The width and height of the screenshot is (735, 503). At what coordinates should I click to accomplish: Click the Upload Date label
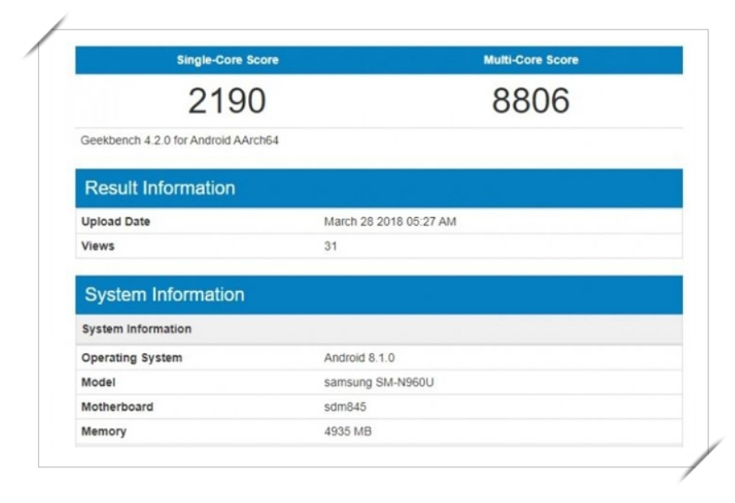[116, 222]
